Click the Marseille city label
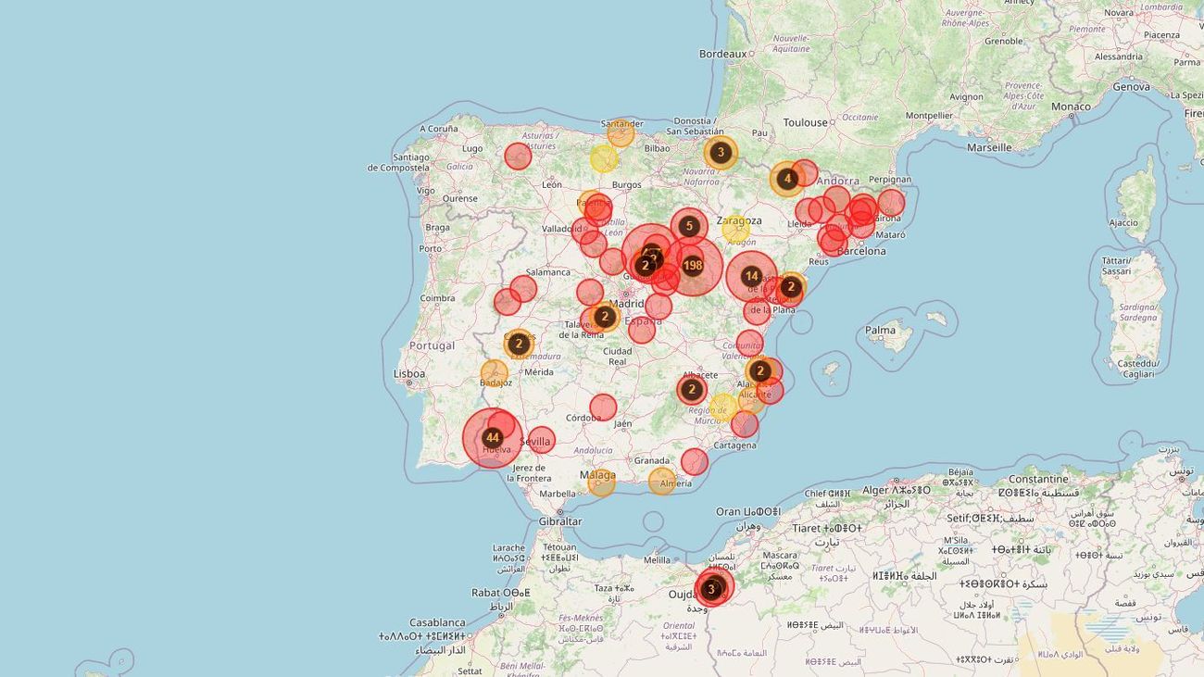The width and height of the screenshot is (1204, 677). tap(989, 147)
